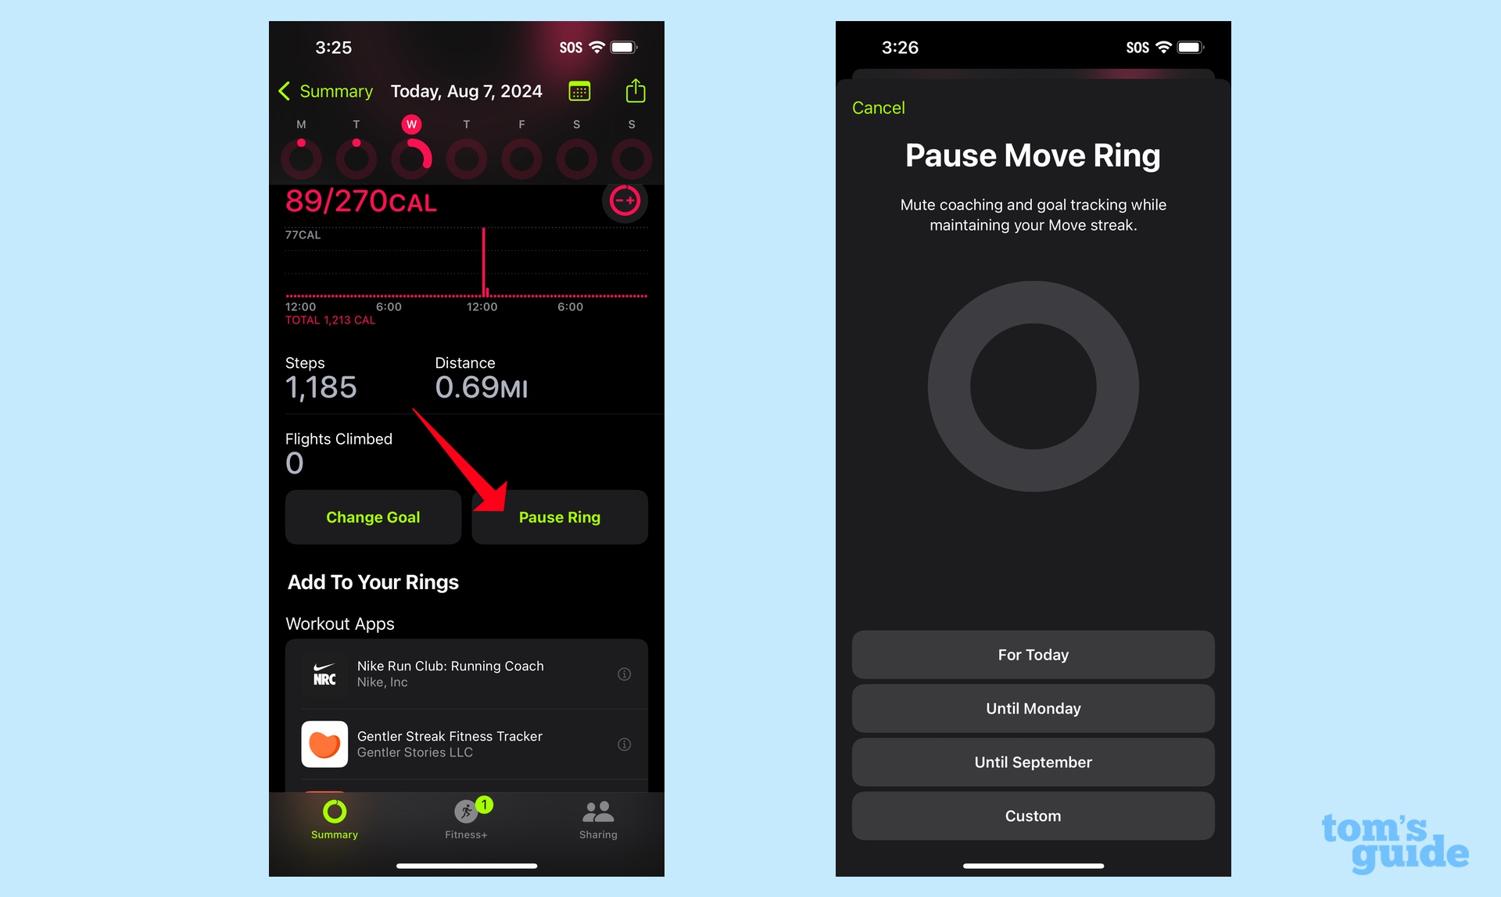This screenshot has height=897, width=1501.
Task: Open the calendar grid view icon
Action: point(579,91)
